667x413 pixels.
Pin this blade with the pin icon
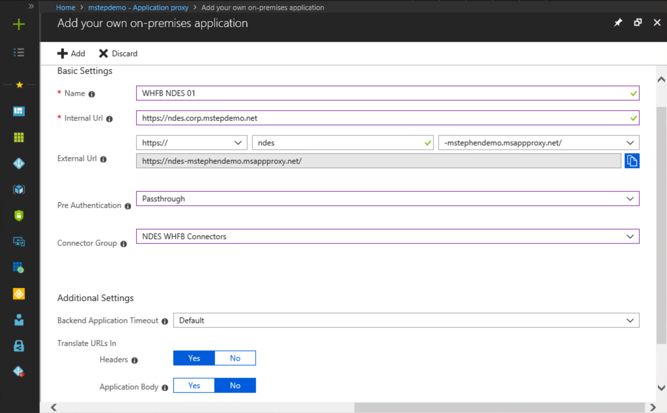[618, 22]
